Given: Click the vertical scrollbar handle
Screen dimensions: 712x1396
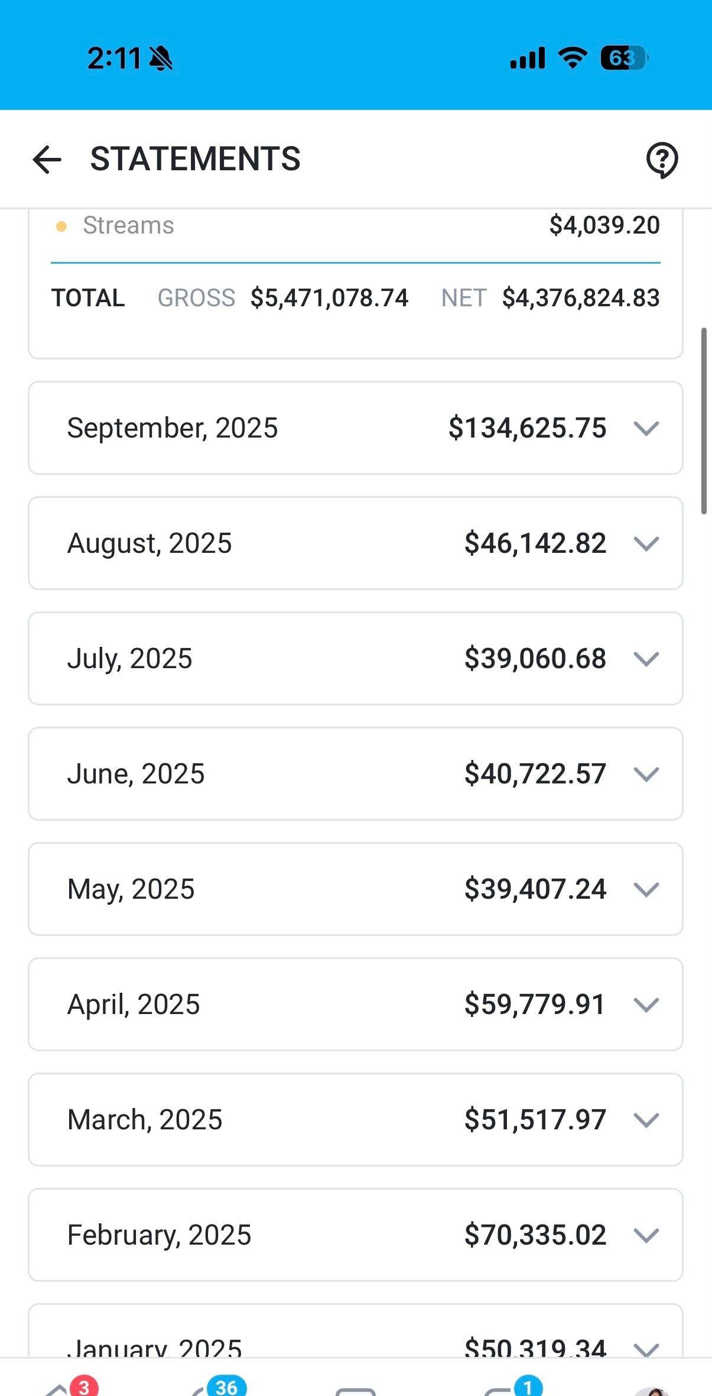Looking at the screenshot, I should [x=703, y=420].
